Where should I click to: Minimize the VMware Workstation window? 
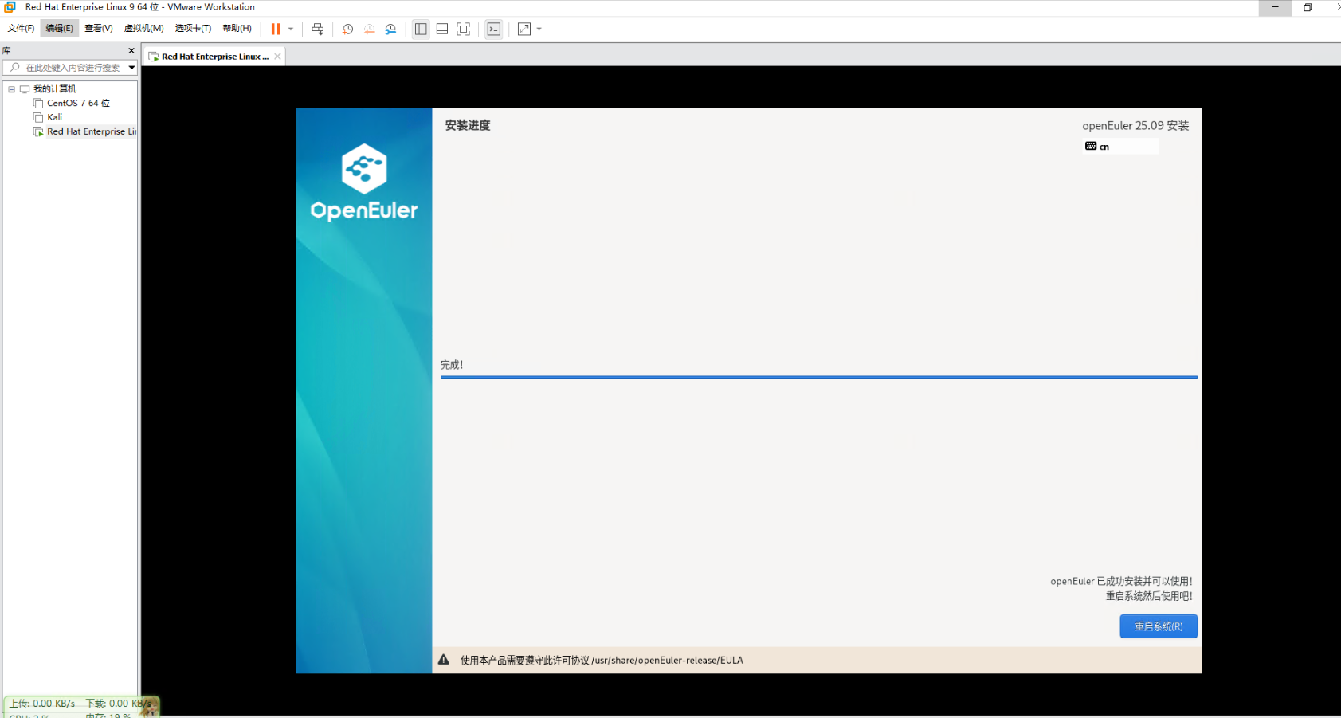[1275, 7]
